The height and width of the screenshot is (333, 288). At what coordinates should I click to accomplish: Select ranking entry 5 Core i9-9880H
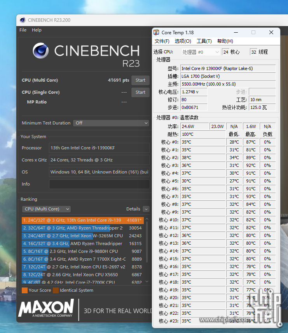tap(83, 251)
